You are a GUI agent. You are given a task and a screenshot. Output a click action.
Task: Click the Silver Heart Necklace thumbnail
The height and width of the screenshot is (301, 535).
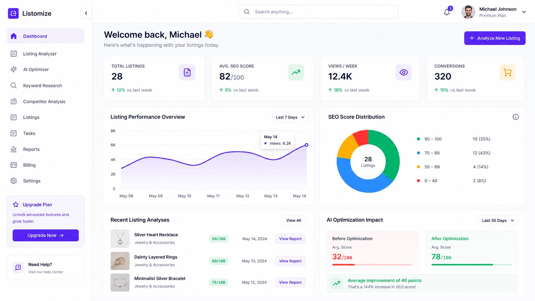[120, 239]
